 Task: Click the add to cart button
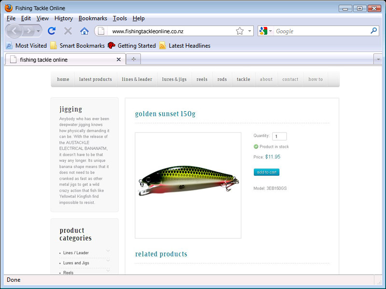266,172
